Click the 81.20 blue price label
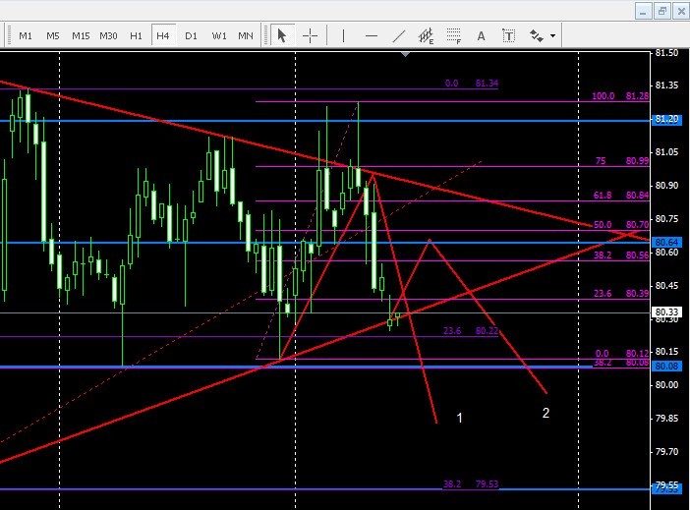Viewport: 690px width, 510px height. (666, 119)
